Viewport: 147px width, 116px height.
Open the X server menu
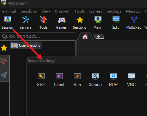62,11
